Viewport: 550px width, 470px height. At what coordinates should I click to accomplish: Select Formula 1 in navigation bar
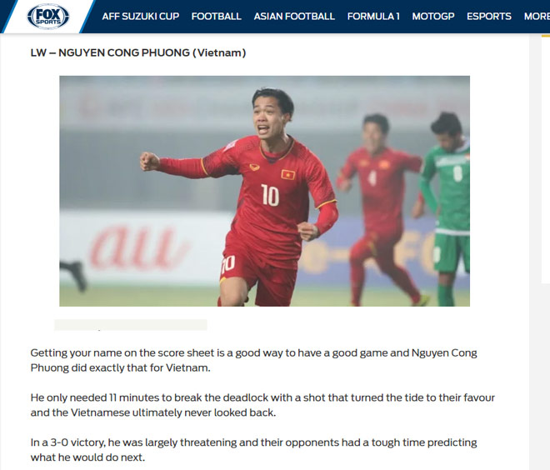point(373,17)
